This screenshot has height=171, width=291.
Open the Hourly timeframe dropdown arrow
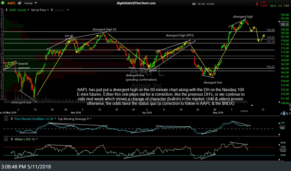point(36,3)
